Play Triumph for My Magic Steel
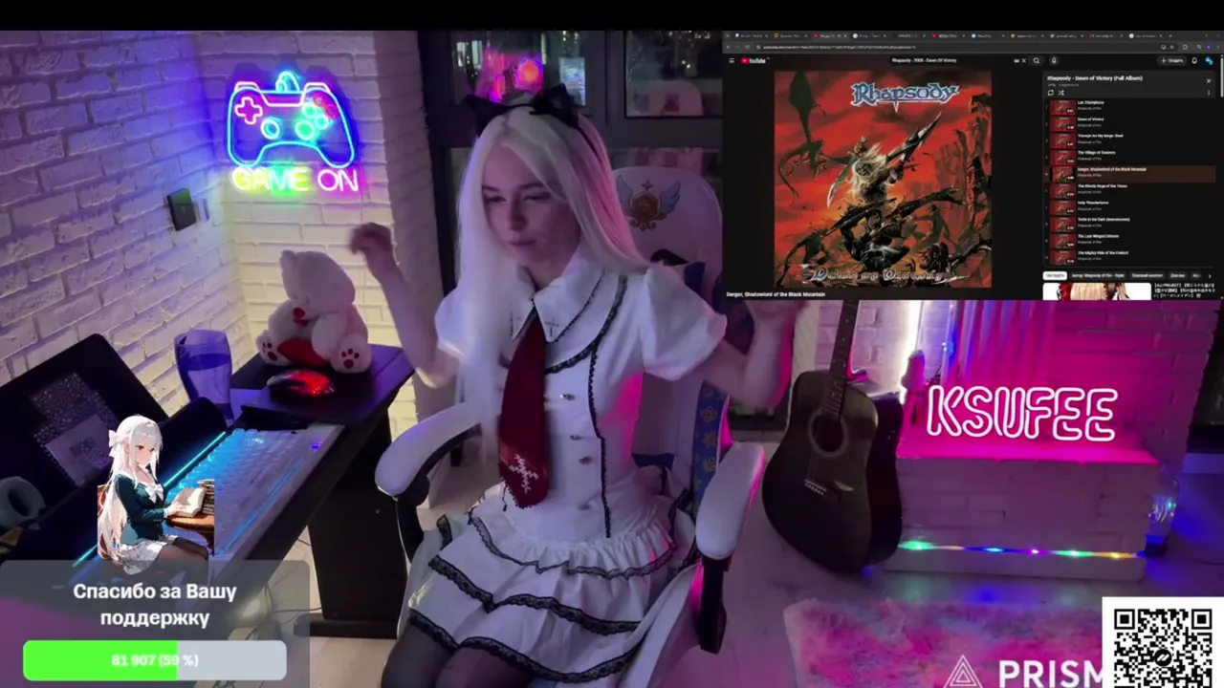The height and width of the screenshot is (688, 1224). click(x=1129, y=140)
